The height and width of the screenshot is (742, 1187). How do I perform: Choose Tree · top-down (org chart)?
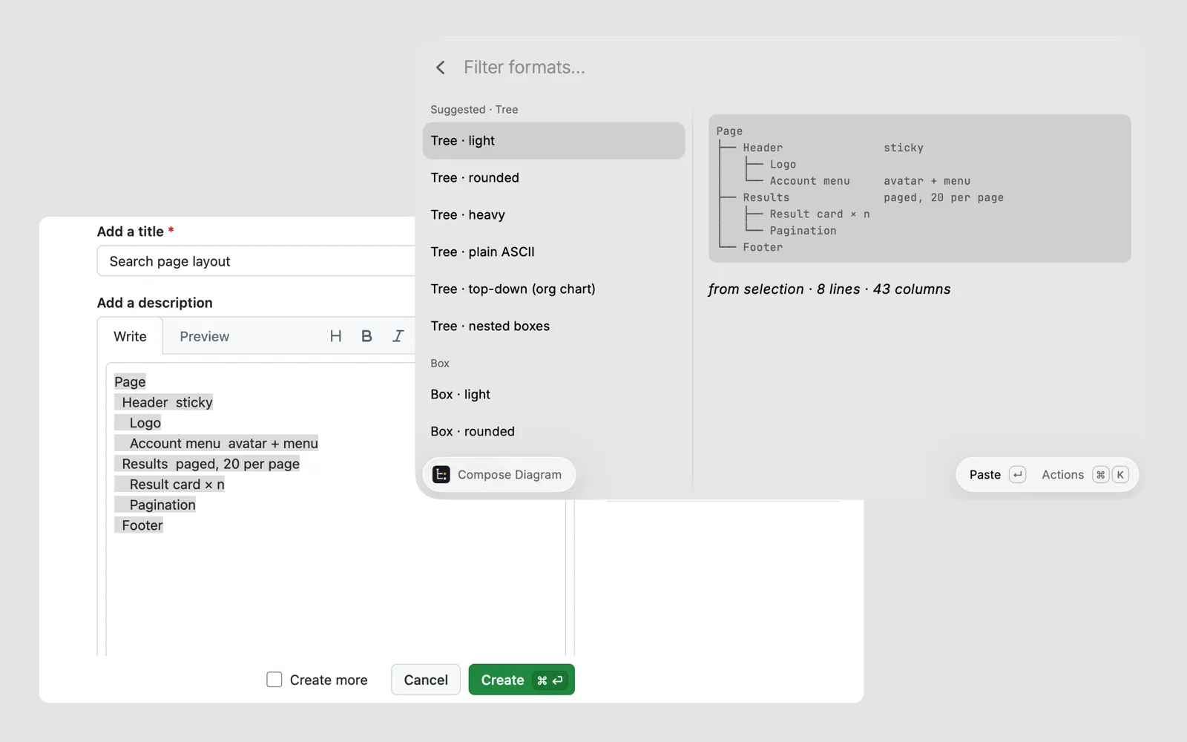point(553,289)
